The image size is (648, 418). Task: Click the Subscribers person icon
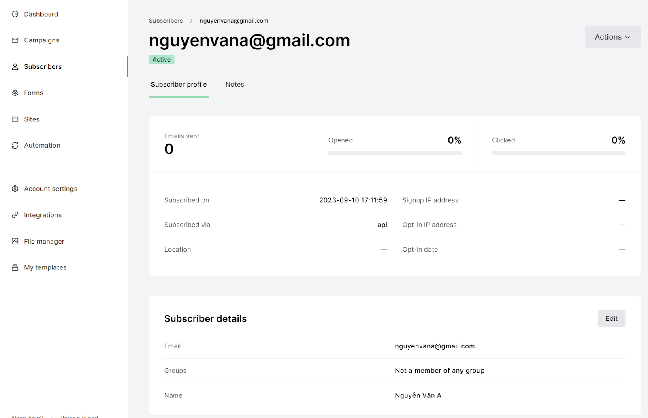(15, 67)
